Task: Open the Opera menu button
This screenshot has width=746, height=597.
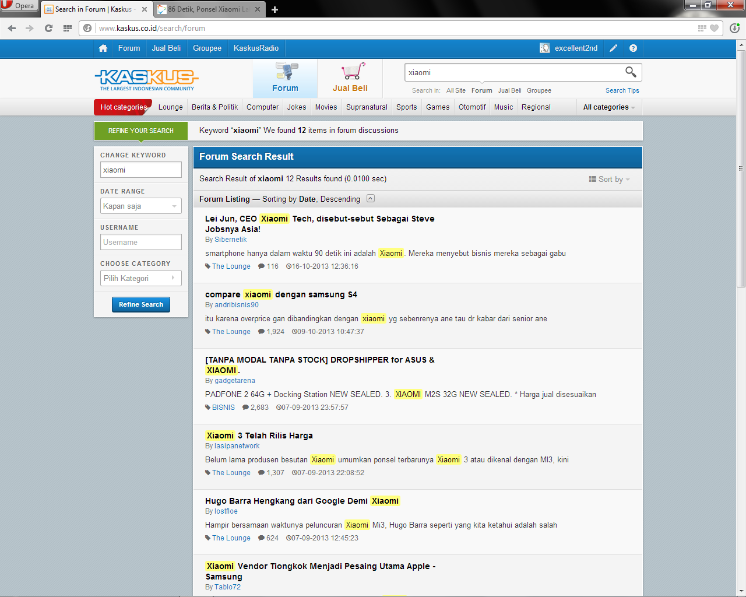Action: [19, 6]
